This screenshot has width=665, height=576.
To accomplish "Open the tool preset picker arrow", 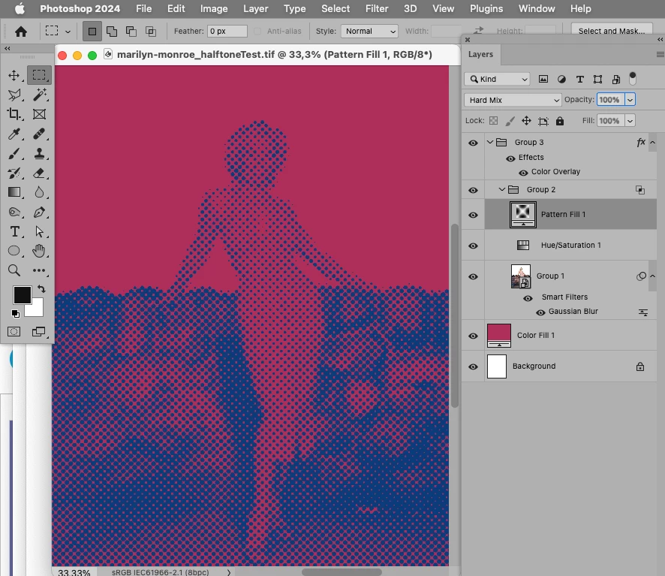I will tap(68, 32).
